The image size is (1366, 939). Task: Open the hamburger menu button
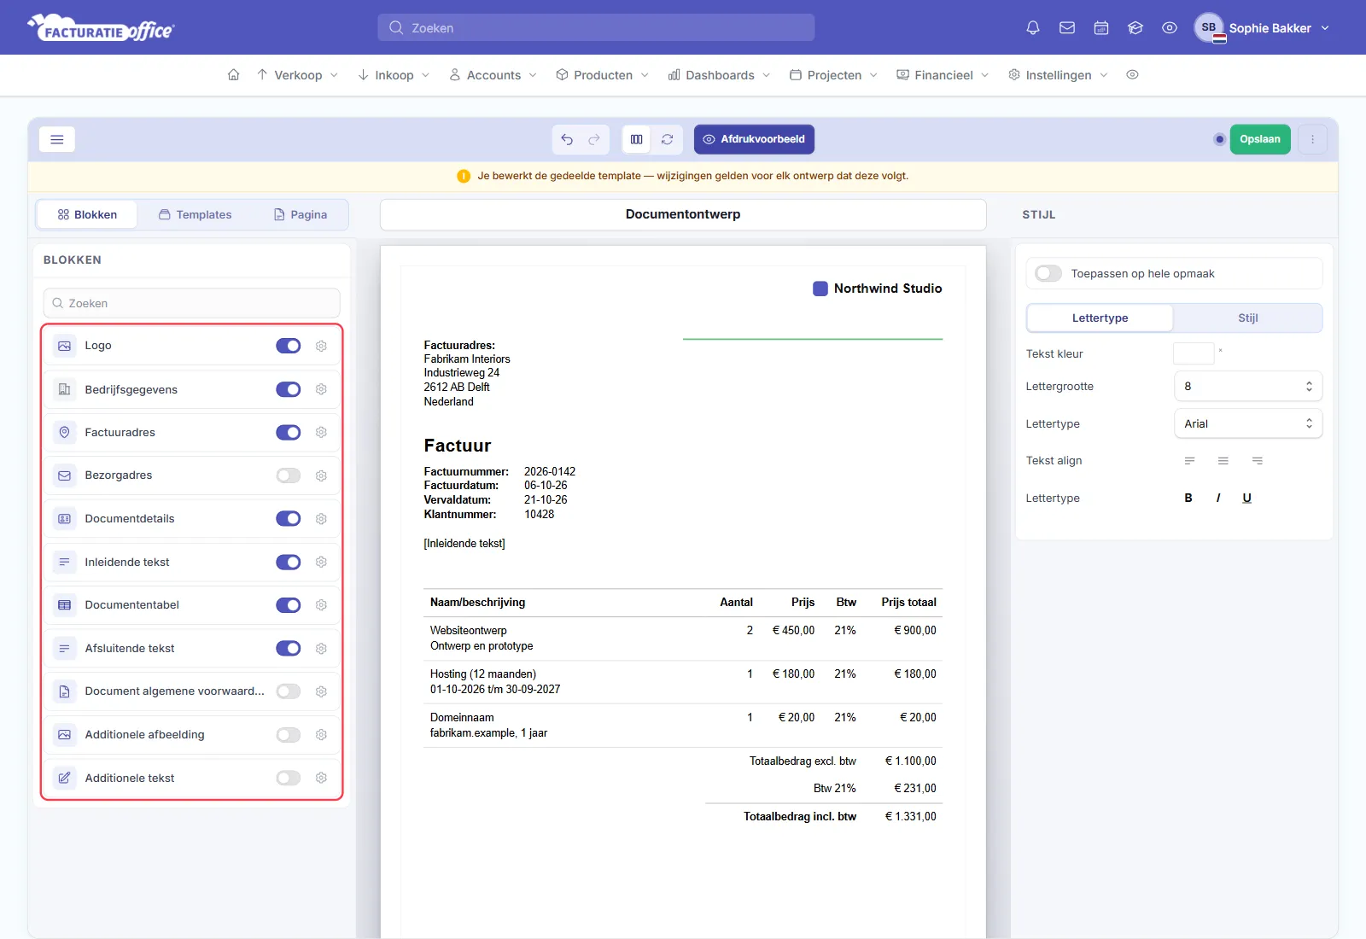(x=57, y=139)
